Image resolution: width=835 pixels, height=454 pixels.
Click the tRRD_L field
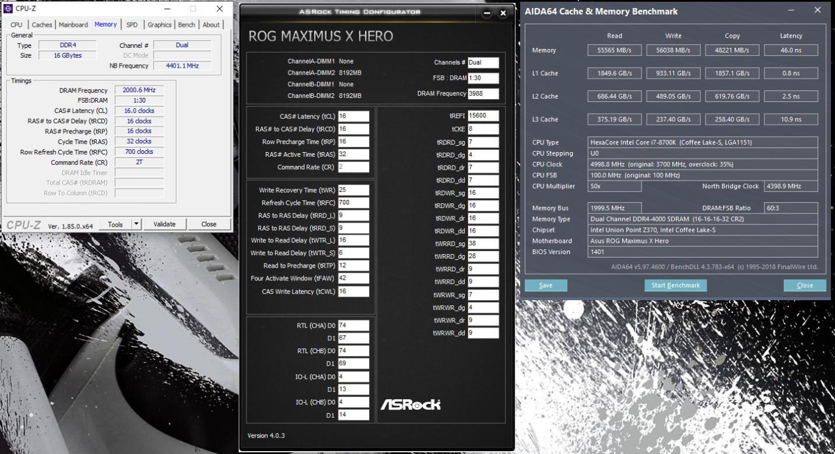tap(353, 216)
